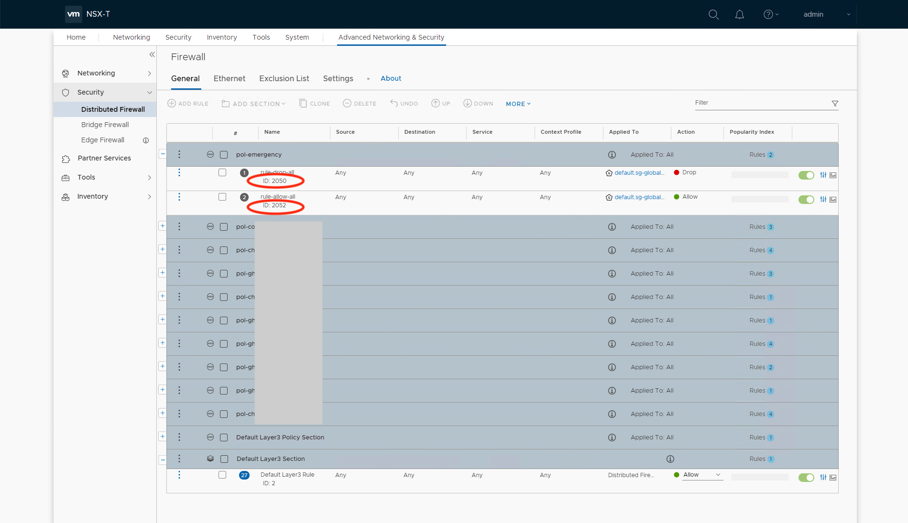
Task: Open three-dot menu for pol-emergency section
Action: click(x=179, y=154)
